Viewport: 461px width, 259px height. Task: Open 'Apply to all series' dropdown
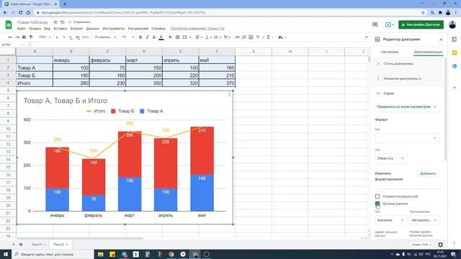click(407, 107)
